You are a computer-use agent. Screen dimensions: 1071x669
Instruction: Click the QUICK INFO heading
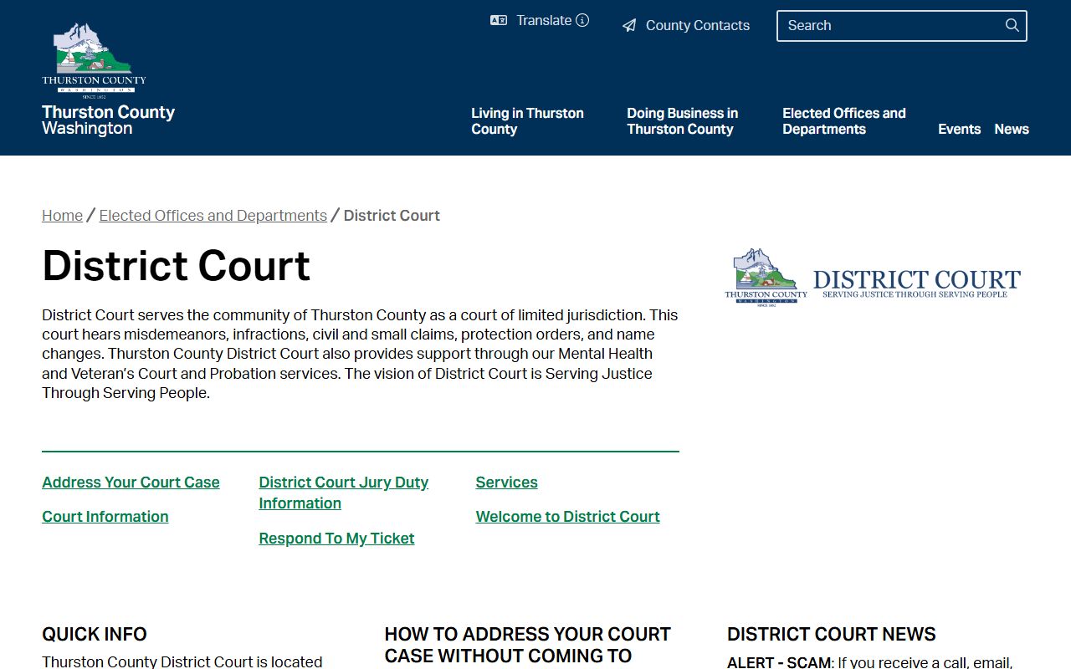[x=95, y=634]
